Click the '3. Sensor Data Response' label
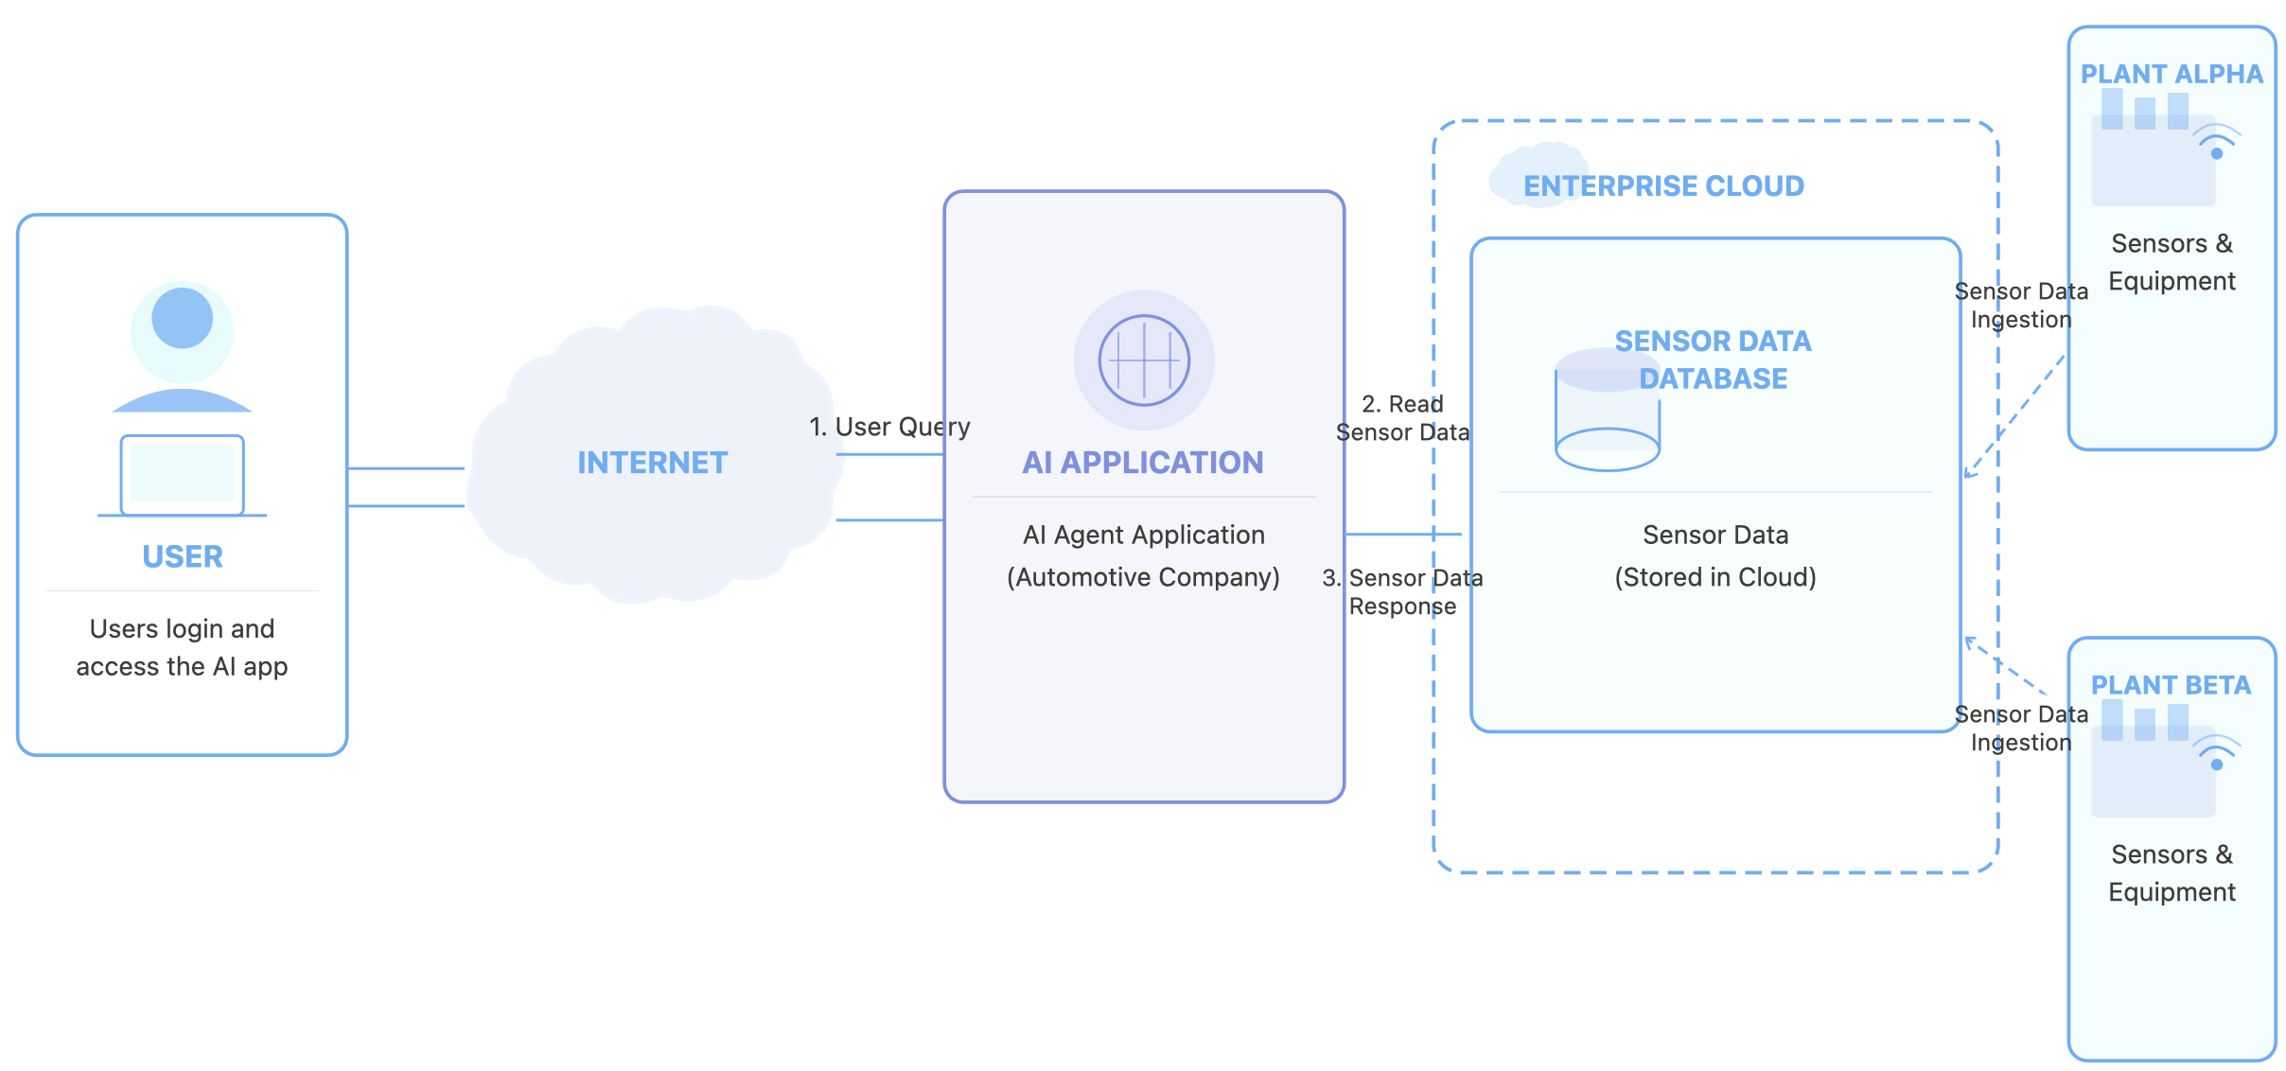 tap(1402, 592)
